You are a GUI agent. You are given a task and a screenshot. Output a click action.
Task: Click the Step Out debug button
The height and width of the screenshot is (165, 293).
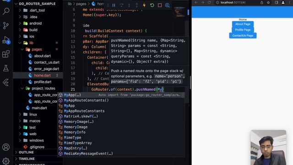136,5
